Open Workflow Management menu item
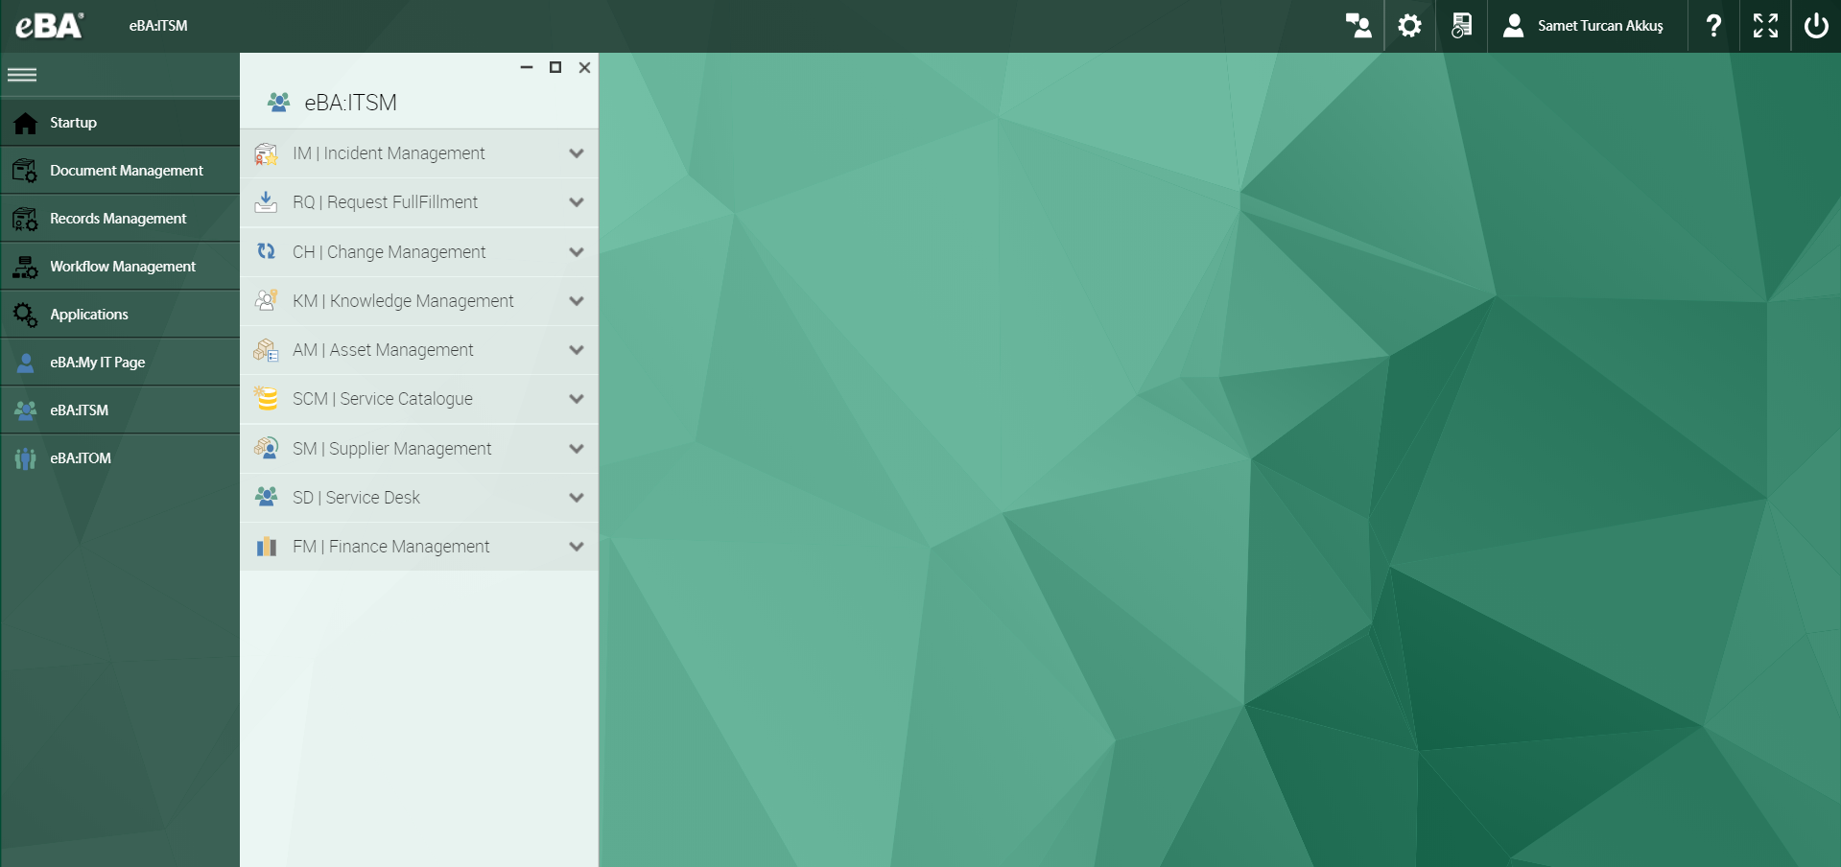 pos(120,267)
